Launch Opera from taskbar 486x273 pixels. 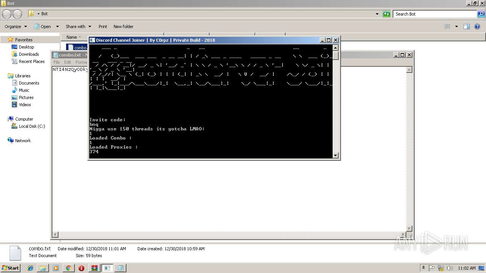coord(81,268)
